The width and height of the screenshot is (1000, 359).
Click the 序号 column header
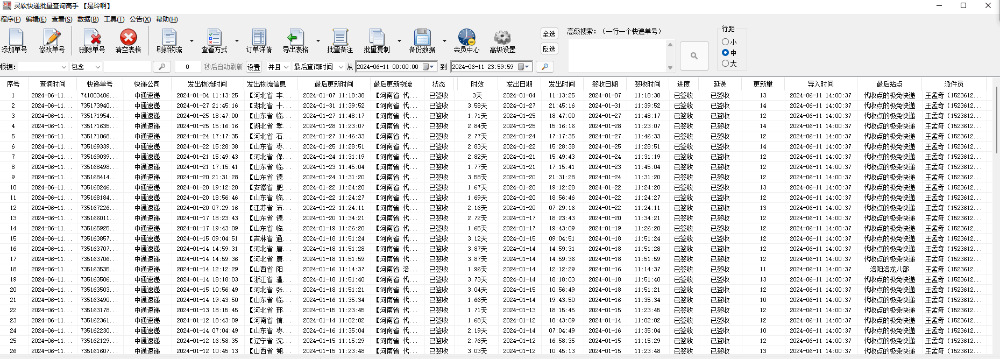click(x=13, y=84)
